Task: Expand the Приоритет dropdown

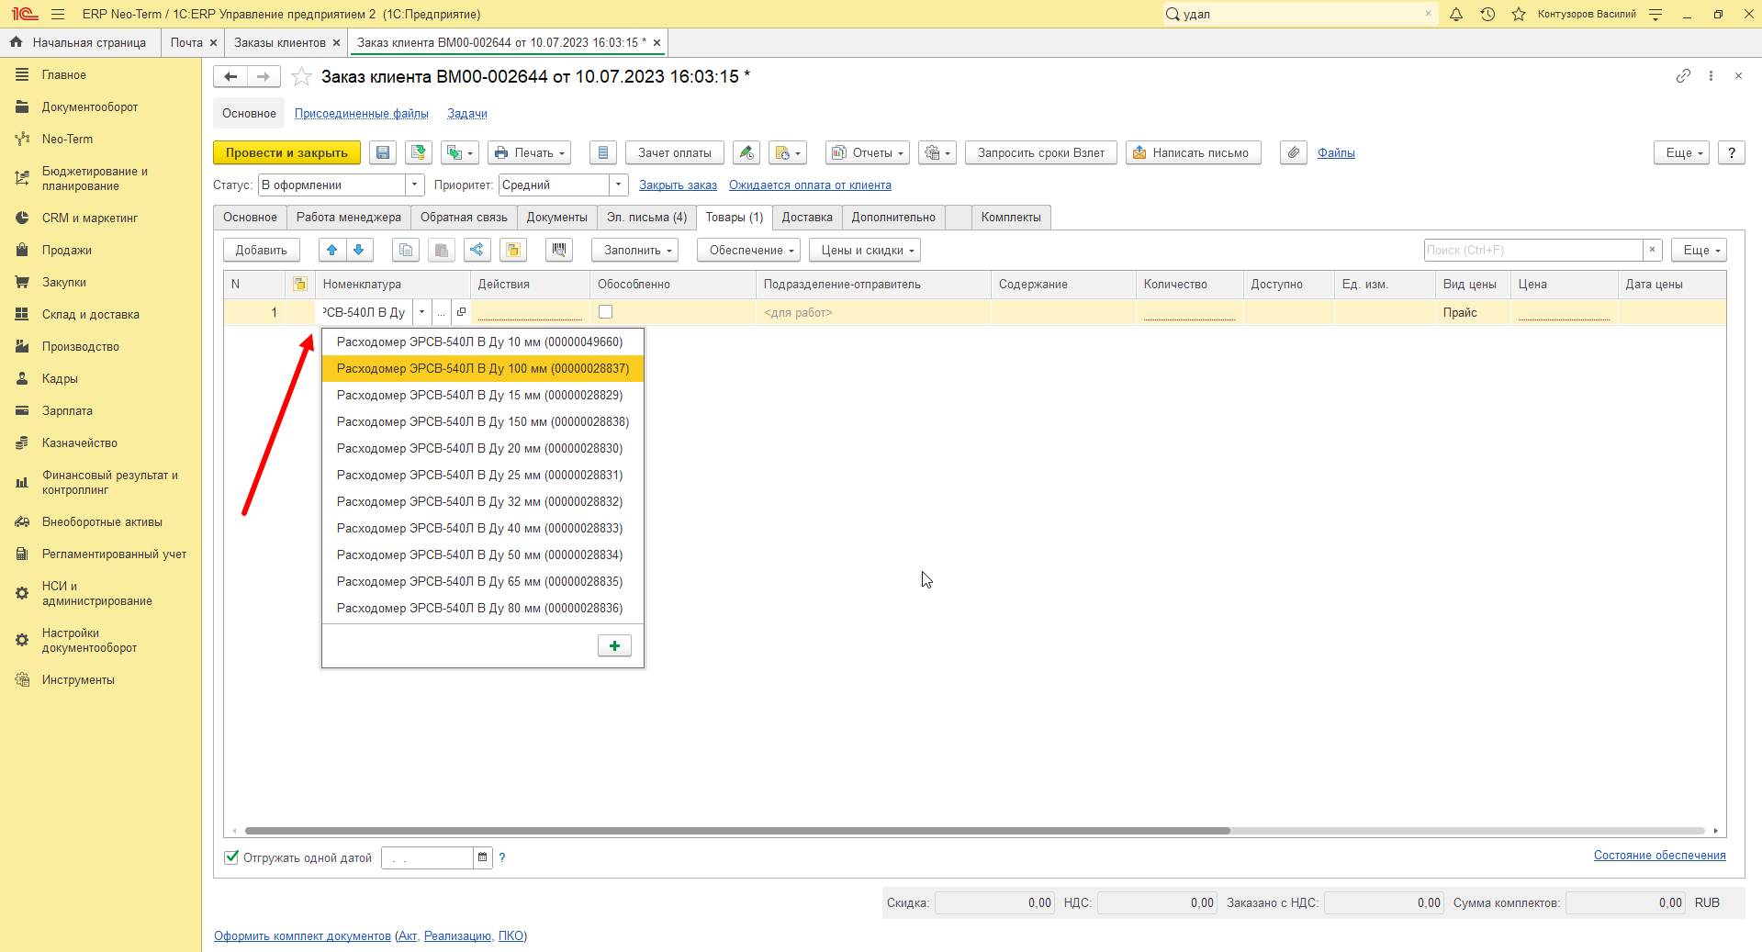Action: [619, 185]
